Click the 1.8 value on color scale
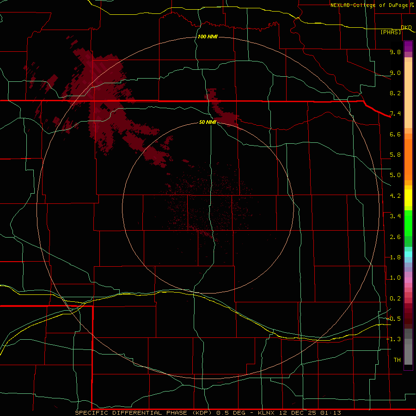The image size is (416, 416). click(x=395, y=257)
